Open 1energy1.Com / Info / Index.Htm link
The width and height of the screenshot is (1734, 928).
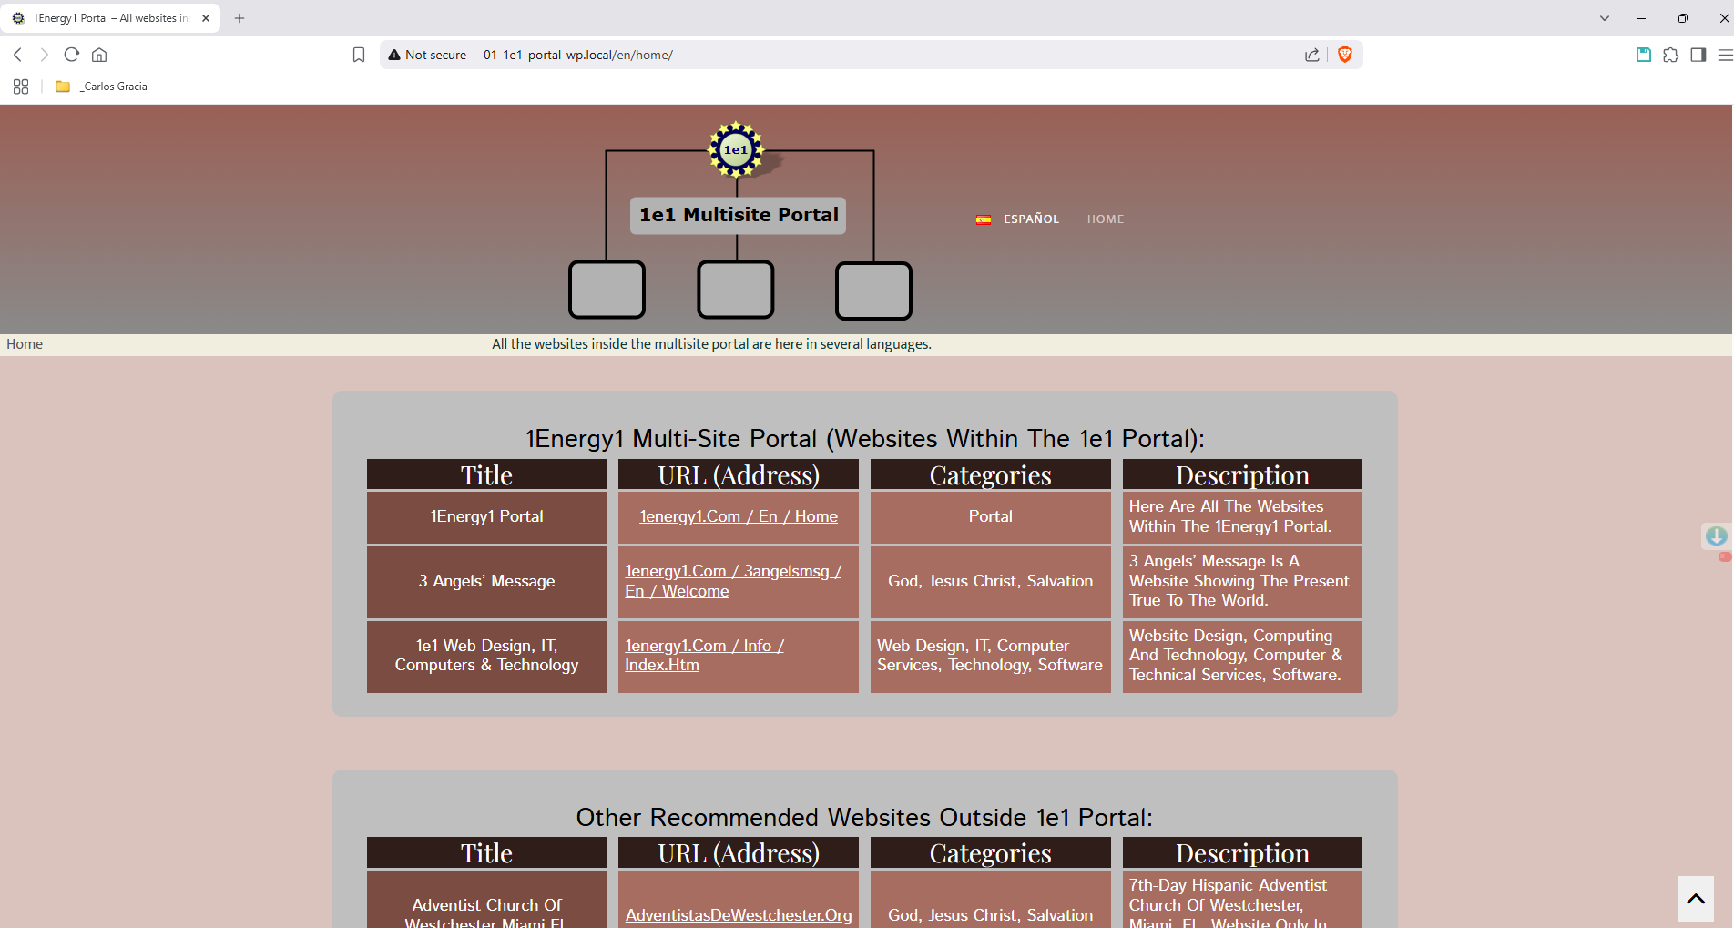(704, 656)
